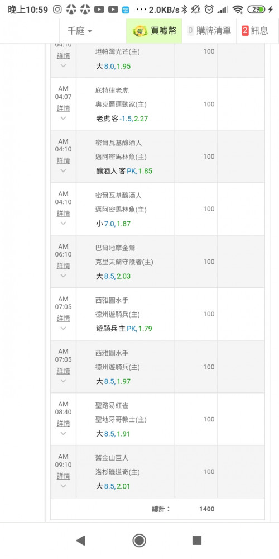279x559 pixels.
Task: Open 詳情 link for 舊金山巨人 AM 09:10 game
Action: [x=64, y=476]
